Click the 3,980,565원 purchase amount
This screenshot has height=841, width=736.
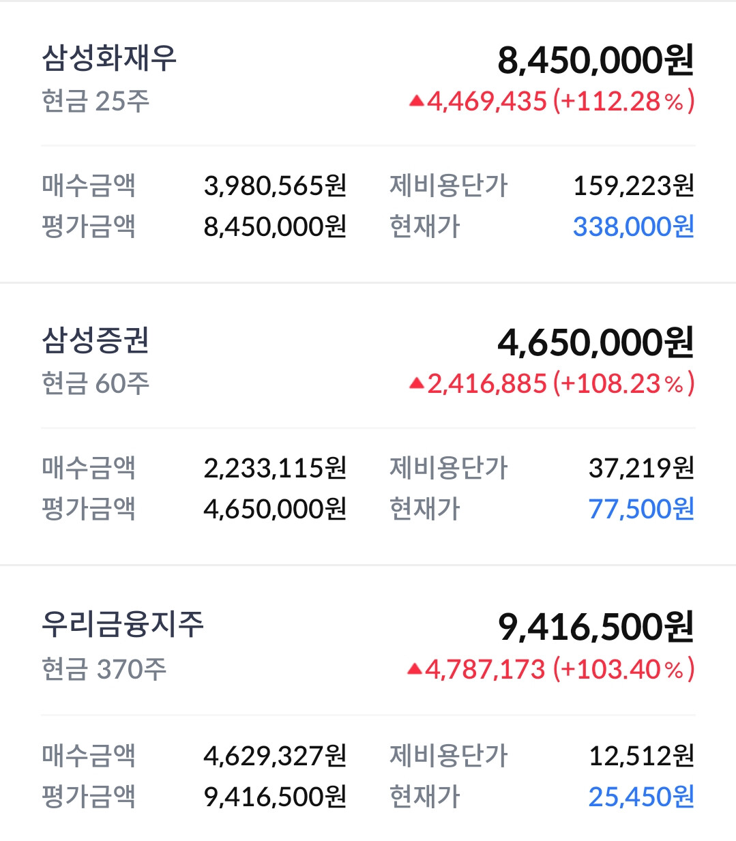[275, 186]
